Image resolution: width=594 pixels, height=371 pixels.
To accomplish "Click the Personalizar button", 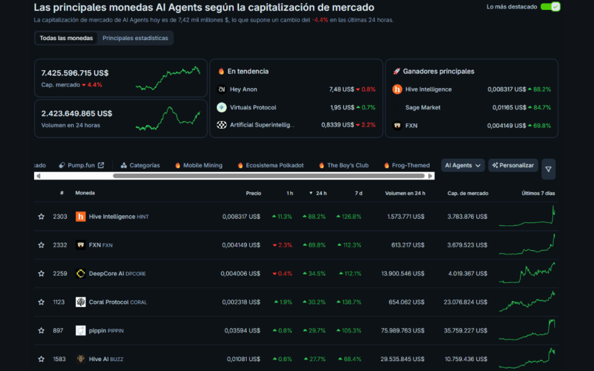I will pyautogui.click(x=513, y=165).
